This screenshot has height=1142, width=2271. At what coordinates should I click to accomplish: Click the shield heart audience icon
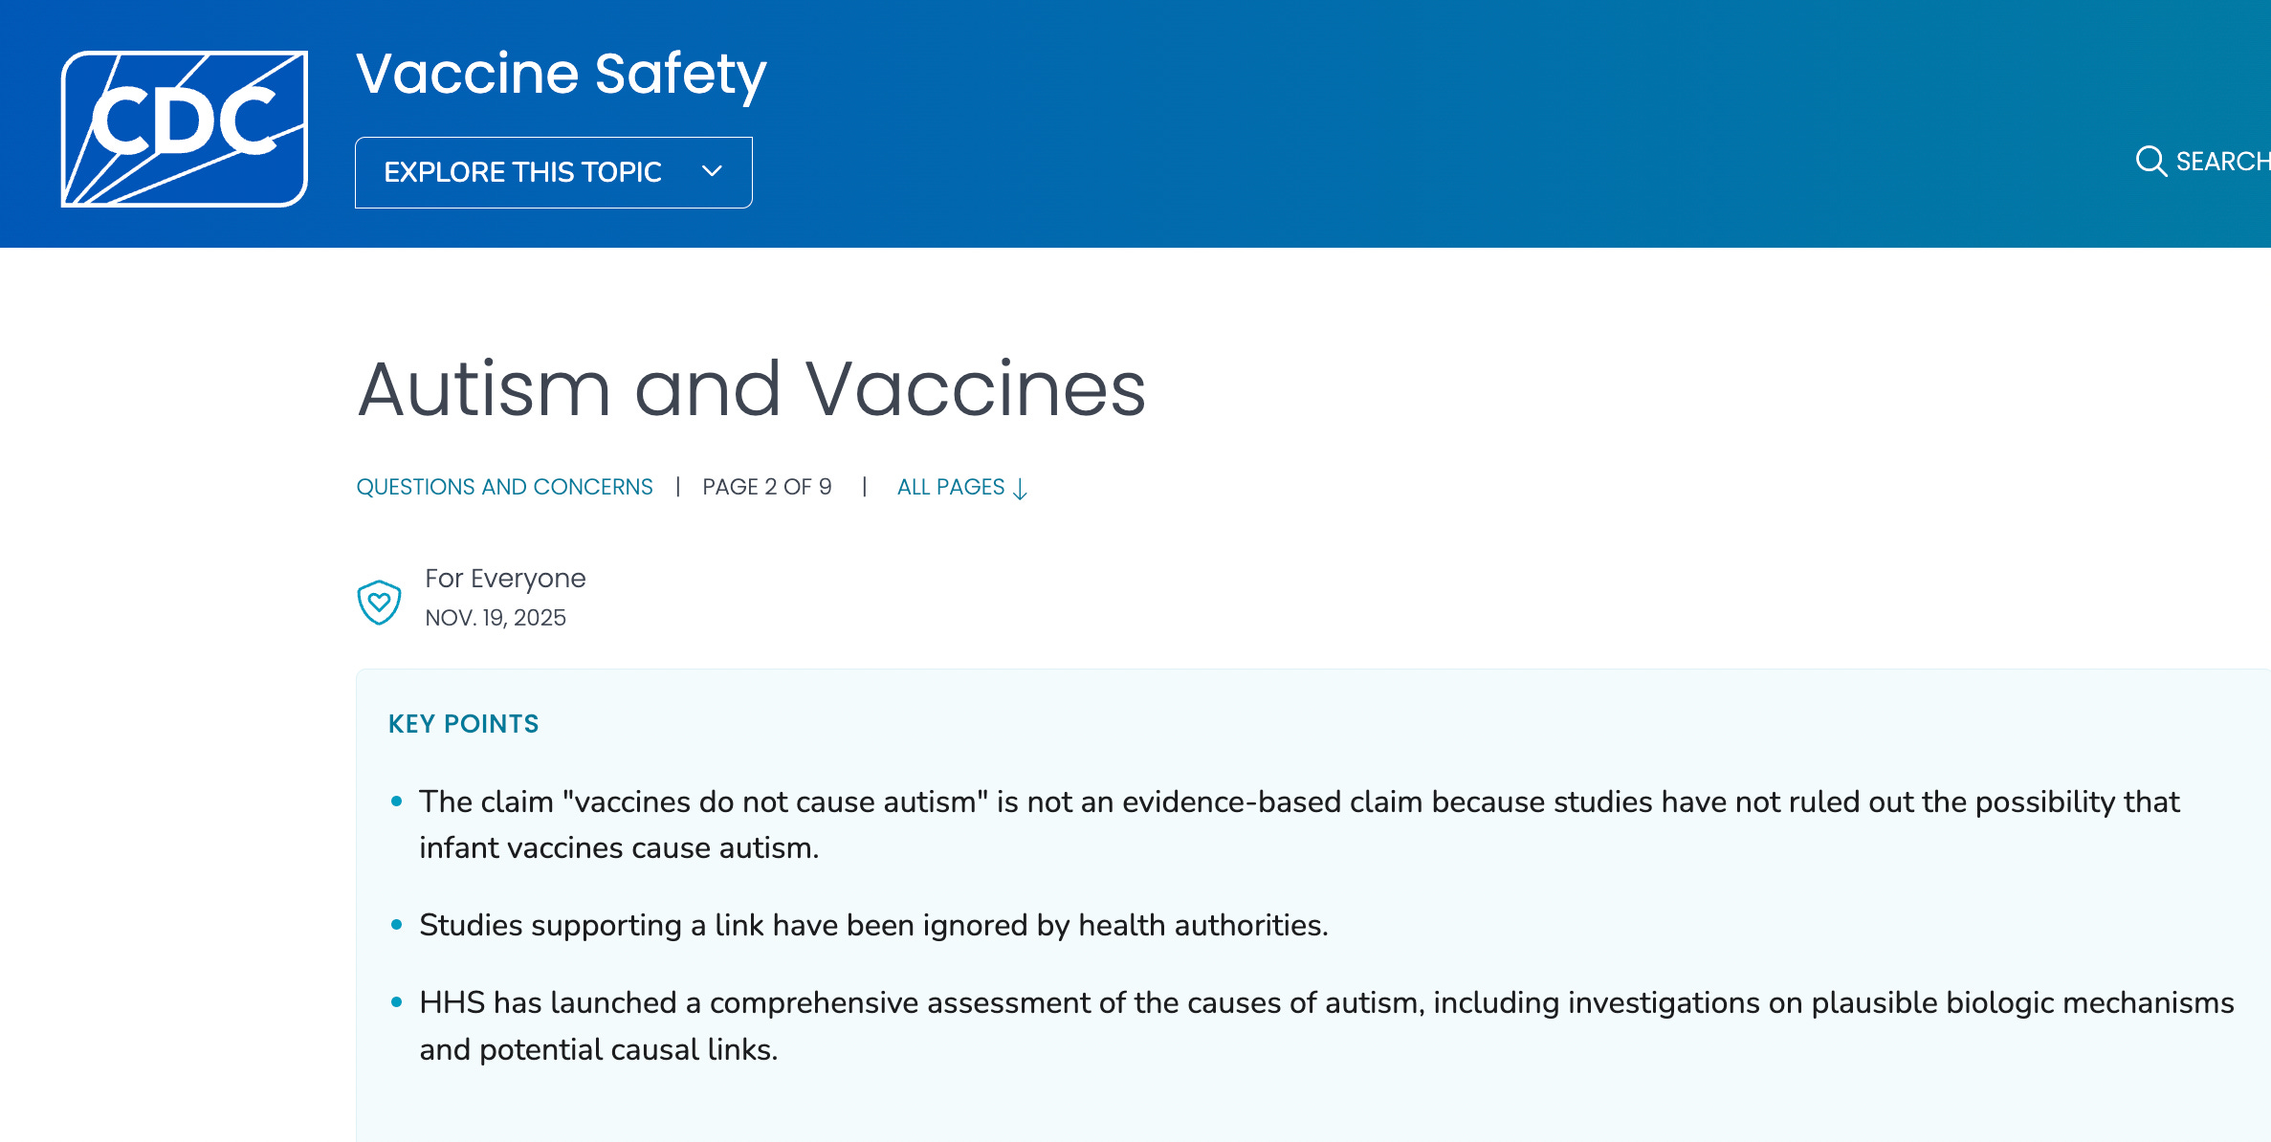(x=379, y=602)
